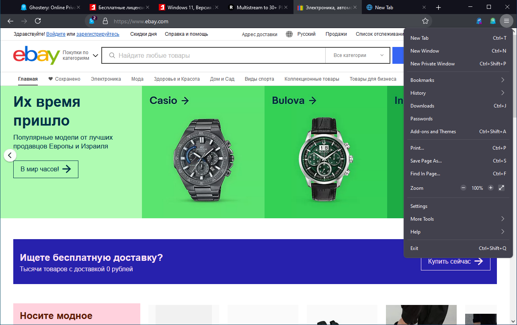The height and width of the screenshot is (325, 517).
Task: Expand the More Tools submenu
Action: pyautogui.click(x=458, y=219)
